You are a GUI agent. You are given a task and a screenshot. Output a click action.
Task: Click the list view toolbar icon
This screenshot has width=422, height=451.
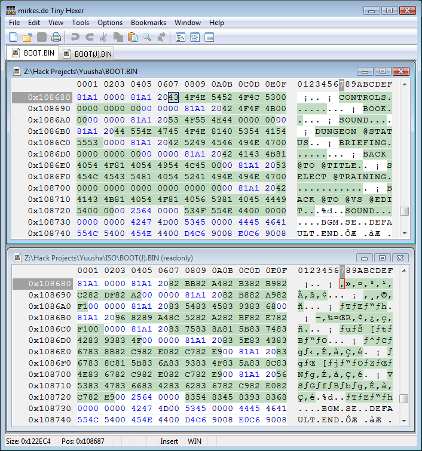(209, 38)
